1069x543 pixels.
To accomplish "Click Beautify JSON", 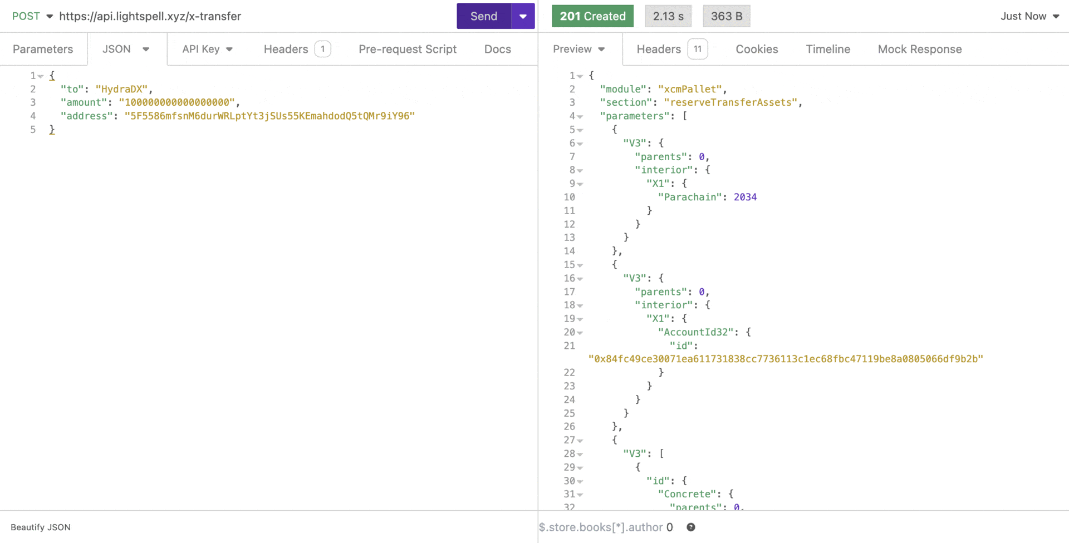I will pyautogui.click(x=41, y=527).
